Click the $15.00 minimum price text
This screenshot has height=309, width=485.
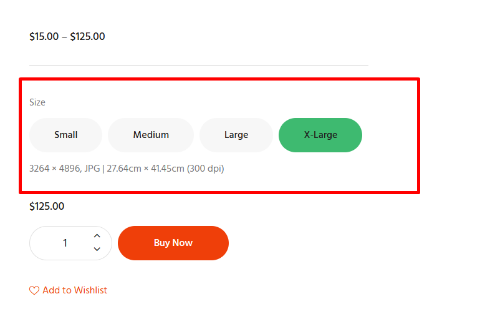click(x=44, y=37)
